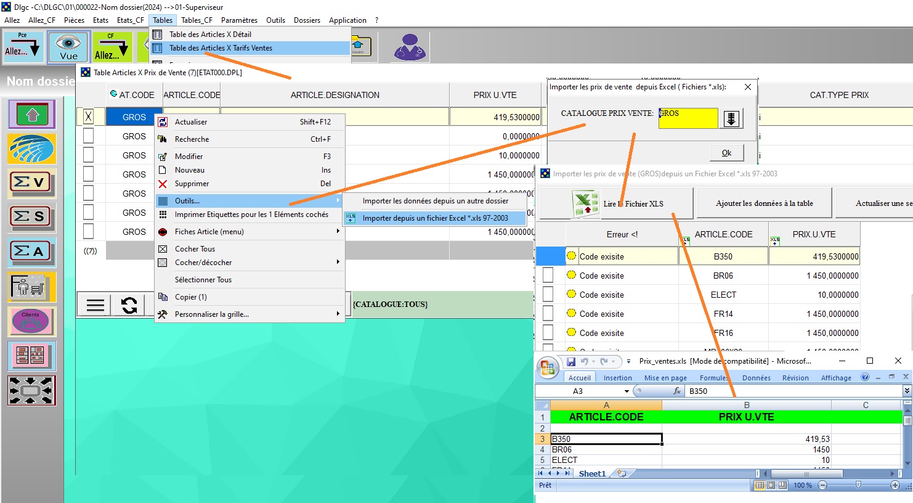This screenshot has width=913, height=503.
Task: Expand the Excel formula bar chevron
Action: pyautogui.click(x=907, y=391)
